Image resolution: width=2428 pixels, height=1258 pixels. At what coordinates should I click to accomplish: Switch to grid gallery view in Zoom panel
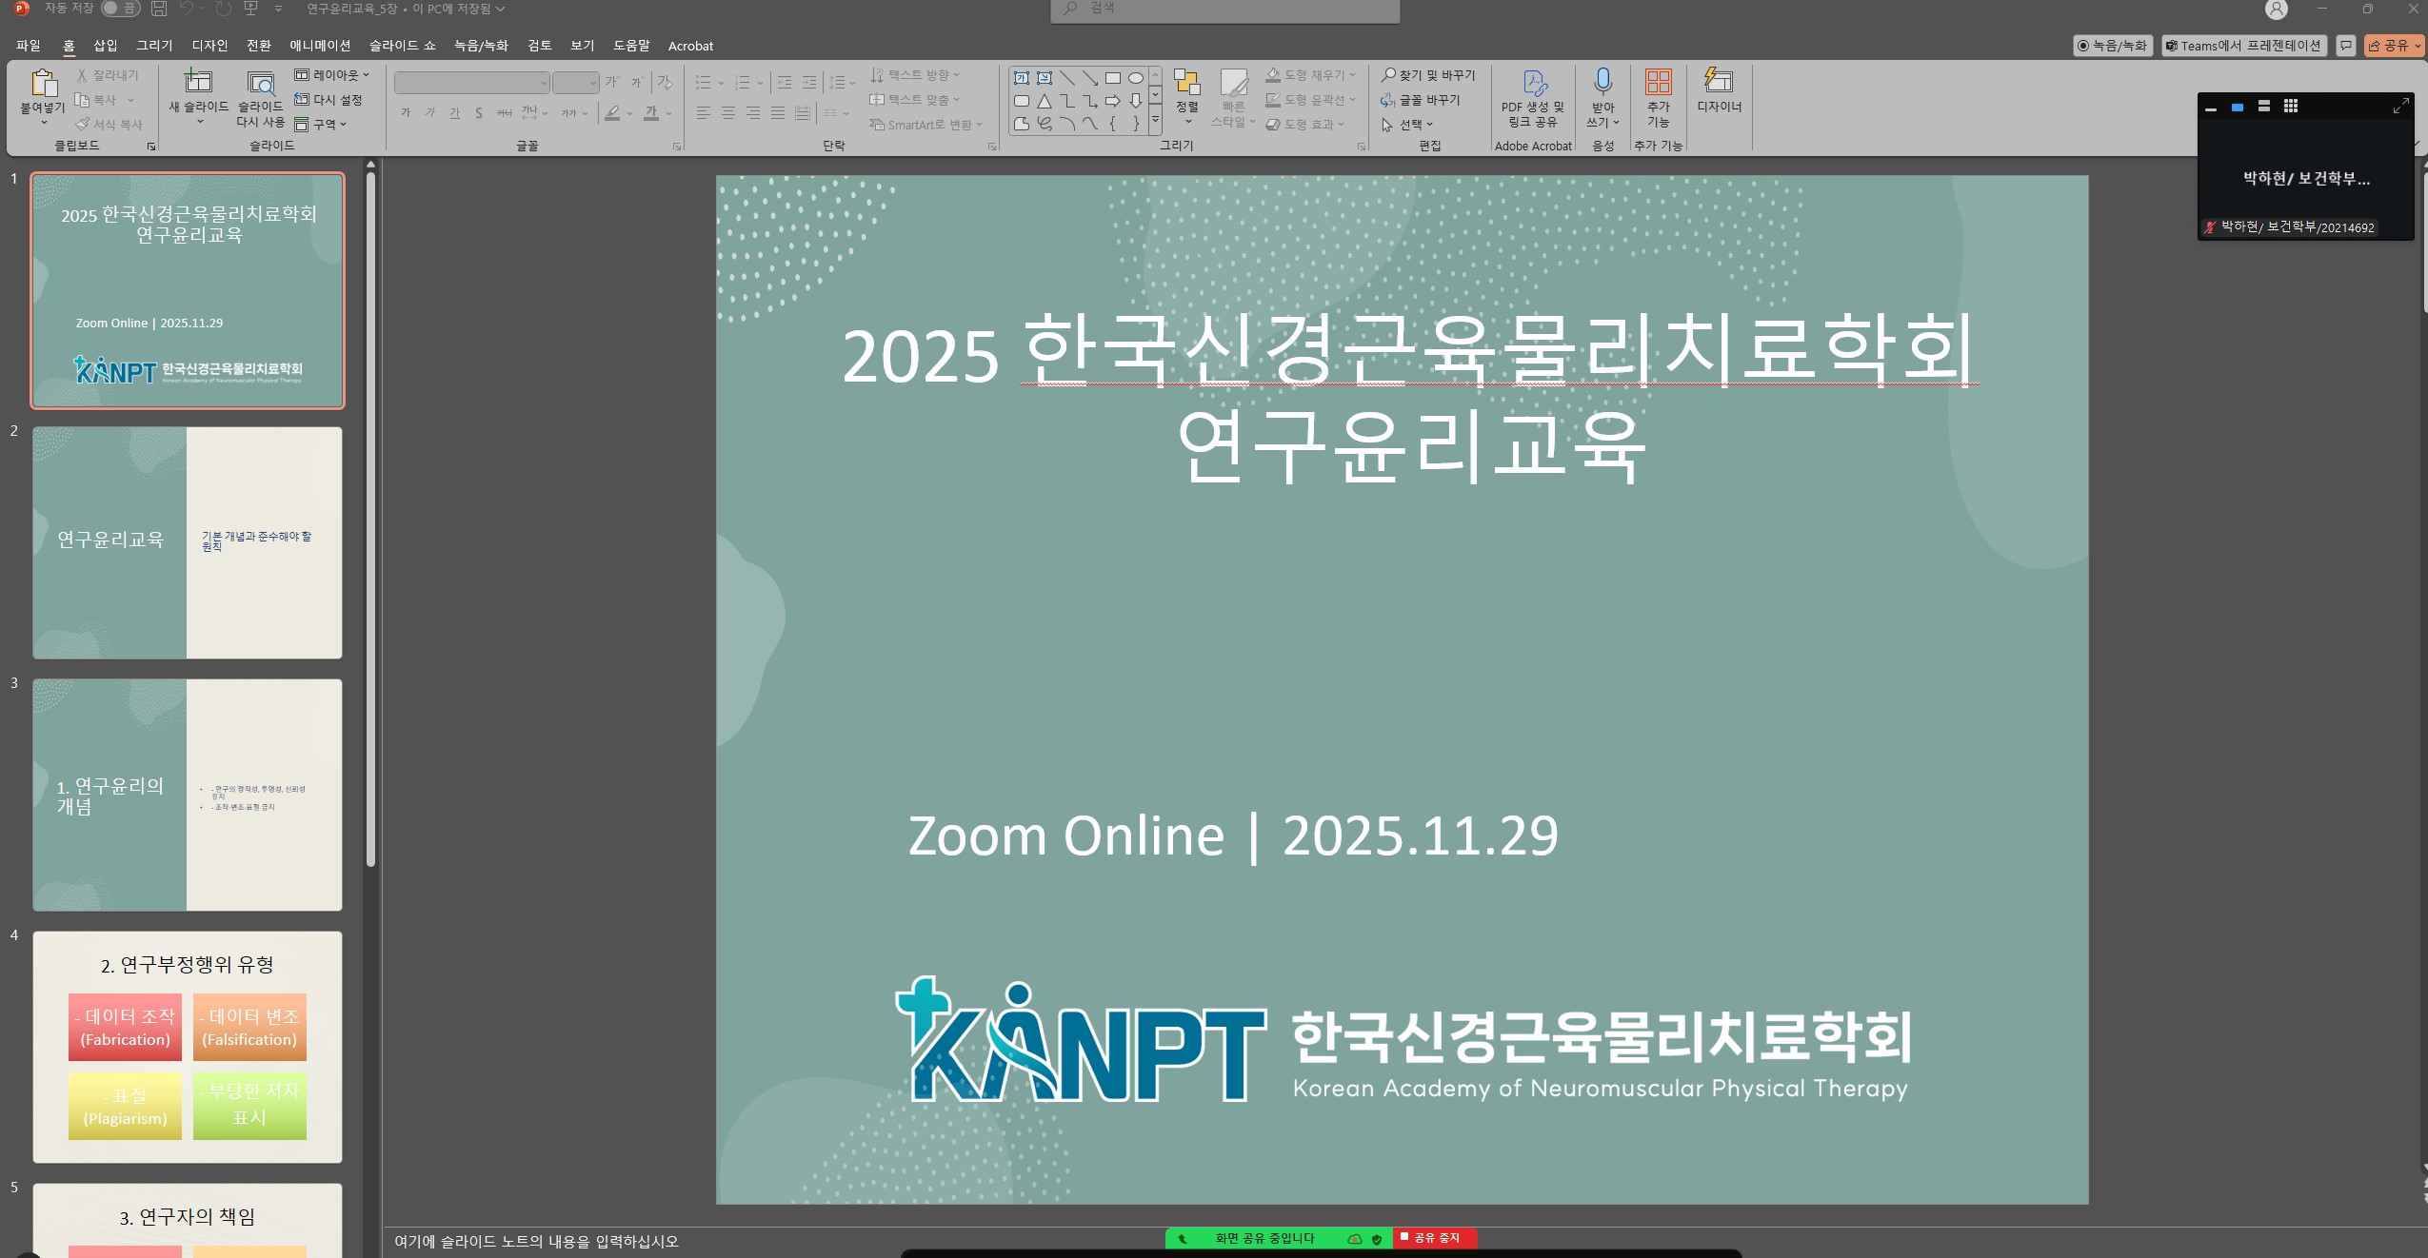click(2291, 107)
